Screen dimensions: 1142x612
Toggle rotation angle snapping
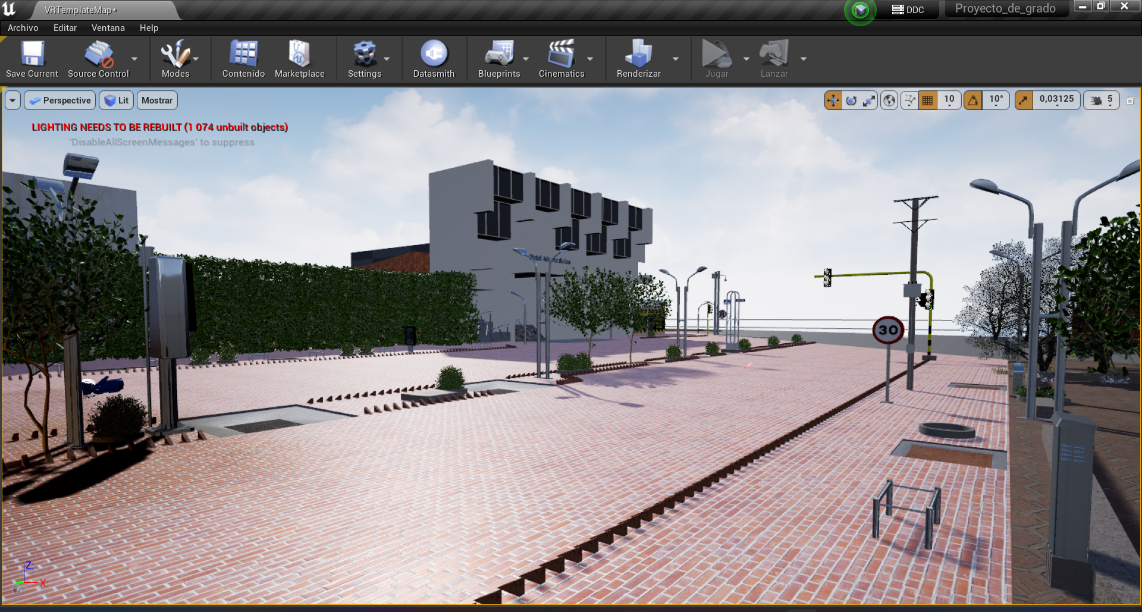click(x=973, y=101)
